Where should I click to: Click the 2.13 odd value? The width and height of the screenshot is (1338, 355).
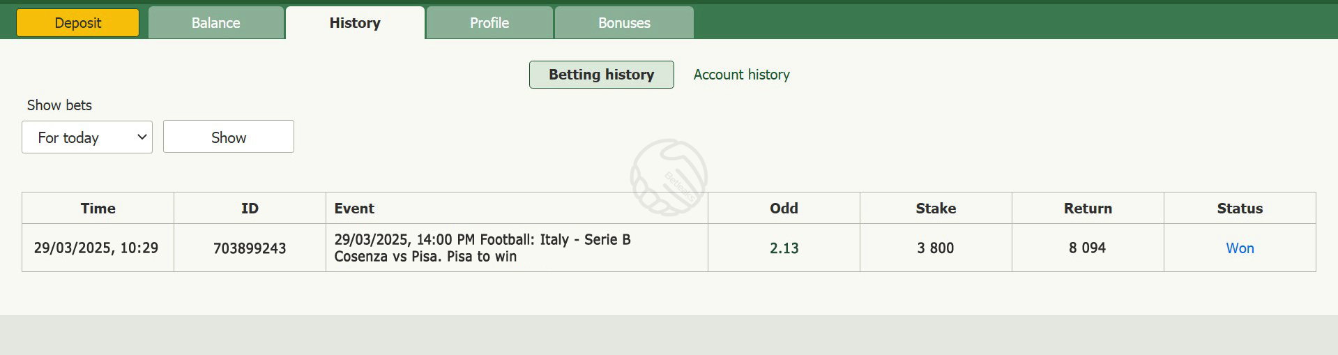pos(784,248)
